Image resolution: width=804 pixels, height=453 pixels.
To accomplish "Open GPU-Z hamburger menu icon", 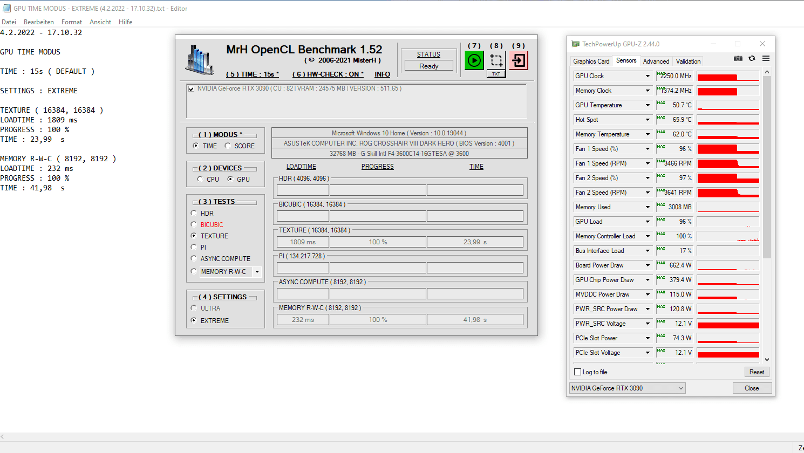I will point(766,58).
